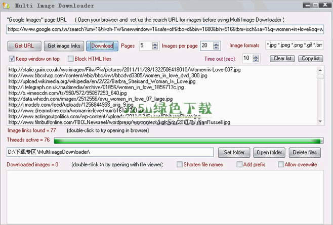This screenshot has width=333, height=225.
Task: Select the actingoutpolitics.com image link
Action: pyautogui.click(x=104, y=116)
